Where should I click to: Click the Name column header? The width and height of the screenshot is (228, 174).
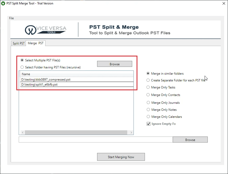(x=77, y=74)
